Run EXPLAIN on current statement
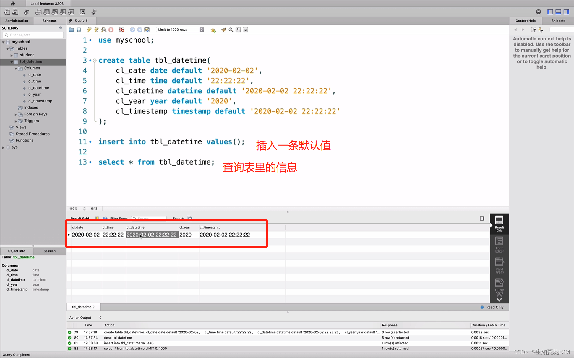Screen dimensions: 574x358 click(x=104, y=30)
